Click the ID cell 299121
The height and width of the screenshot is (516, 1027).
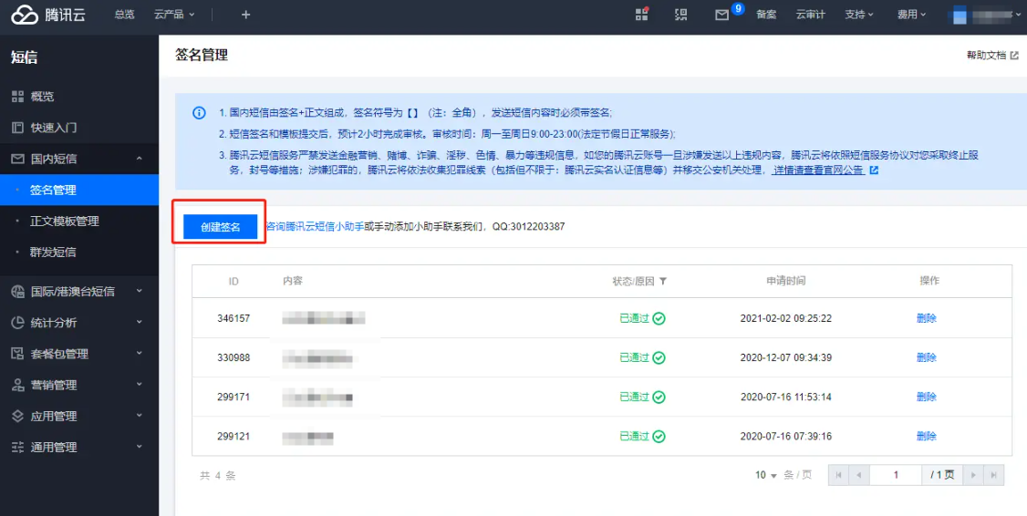(233, 437)
